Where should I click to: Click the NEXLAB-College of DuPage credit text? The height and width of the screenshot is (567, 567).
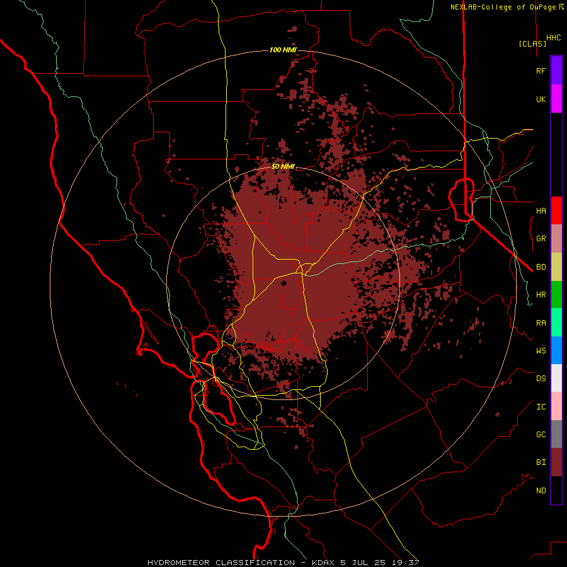pyautogui.click(x=504, y=7)
